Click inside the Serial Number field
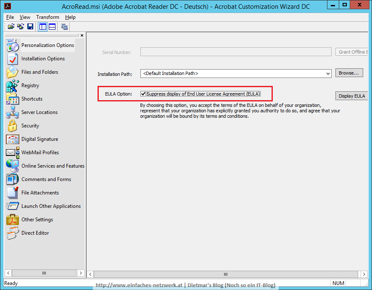 tap(236, 52)
